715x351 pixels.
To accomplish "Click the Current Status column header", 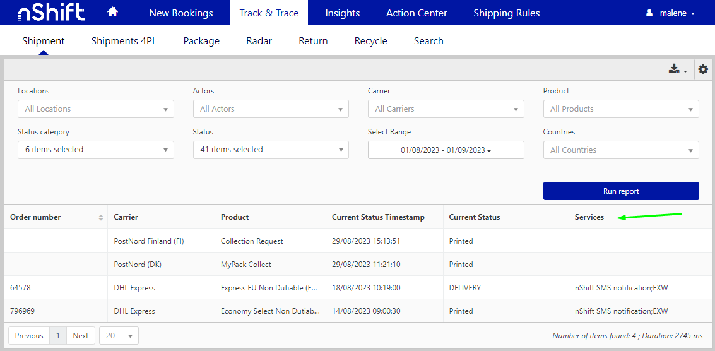I will [x=475, y=217].
